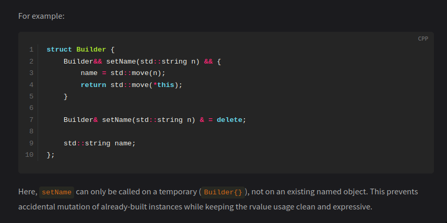Click 'setName' on line 7
447x223 pixels.
(x=117, y=120)
